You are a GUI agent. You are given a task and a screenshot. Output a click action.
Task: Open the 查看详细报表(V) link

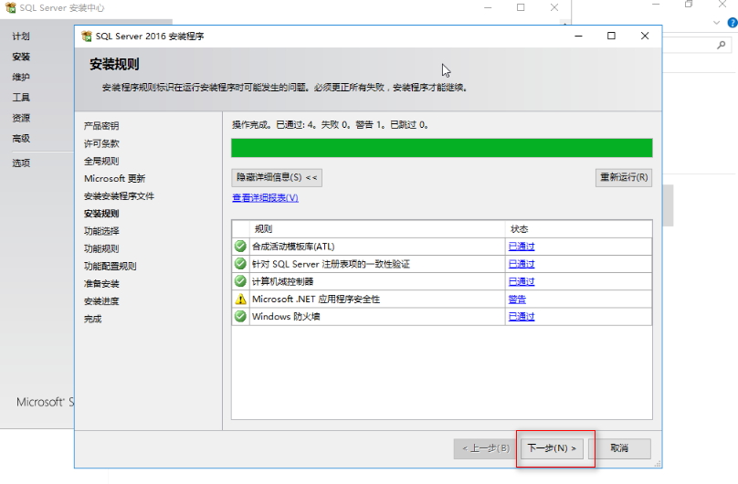266,197
